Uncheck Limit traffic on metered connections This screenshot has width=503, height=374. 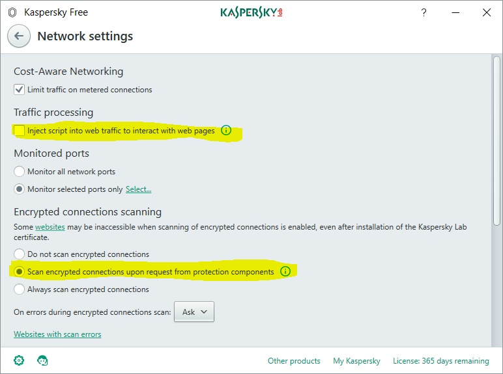click(20, 90)
